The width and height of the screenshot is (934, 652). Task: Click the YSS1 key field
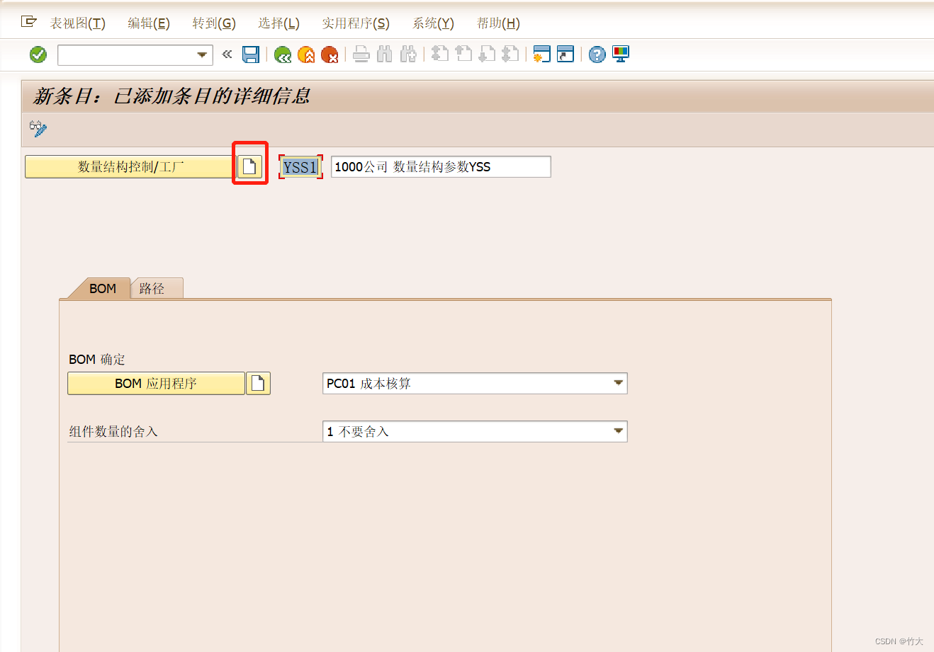pos(300,167)
